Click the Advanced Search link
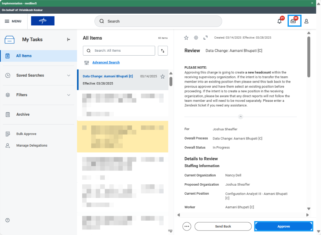The height and width of the screenshot is (235, 321). click(106, 62)
